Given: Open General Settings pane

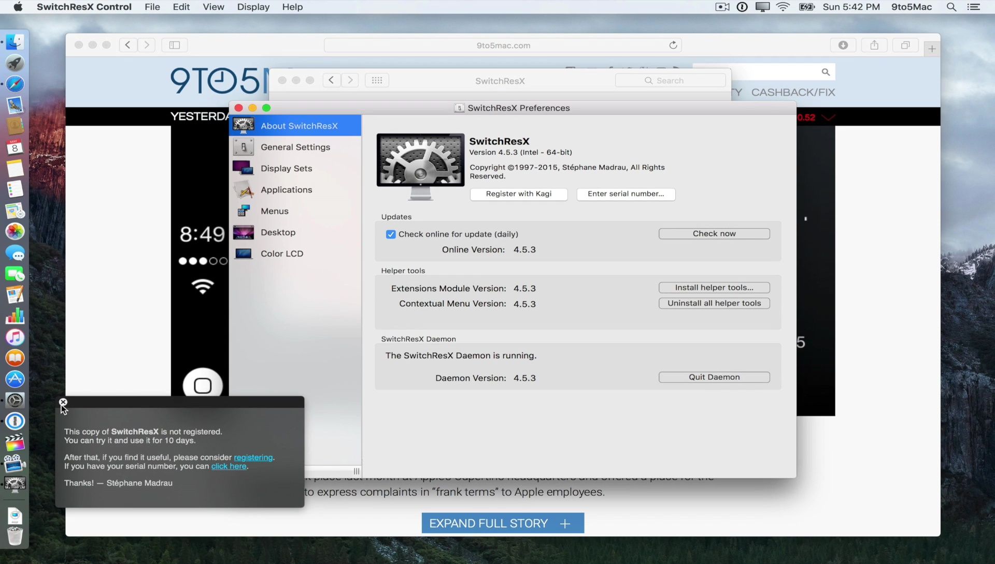Looking at the screenshot, I should click(x=295, y=147).
